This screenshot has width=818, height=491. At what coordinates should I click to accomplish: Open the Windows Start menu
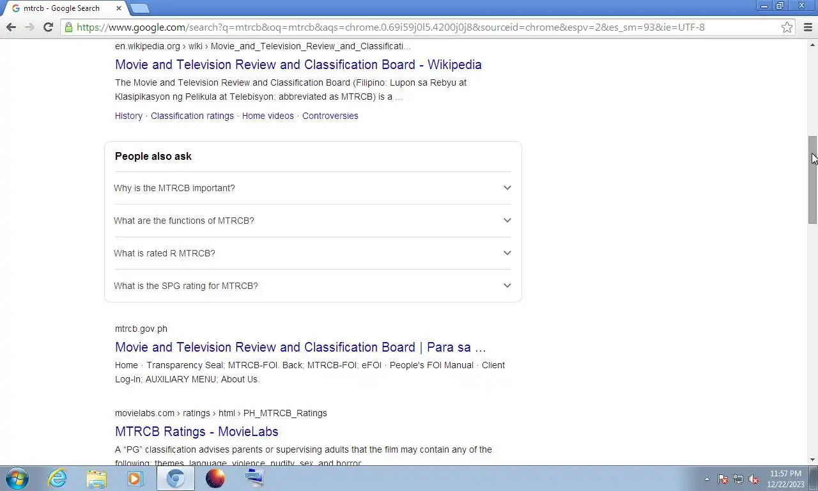(x=17, y=478)
